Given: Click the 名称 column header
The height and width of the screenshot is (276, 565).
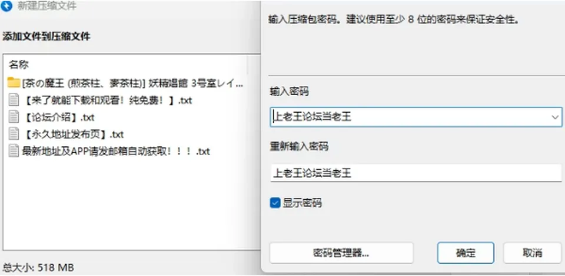Looking at the screenshot, I should (x=19, y=65).
